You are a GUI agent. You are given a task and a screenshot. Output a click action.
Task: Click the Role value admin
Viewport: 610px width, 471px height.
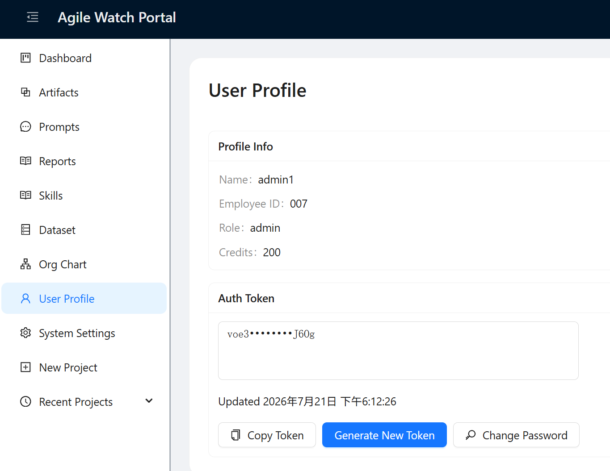click(265, 228)
